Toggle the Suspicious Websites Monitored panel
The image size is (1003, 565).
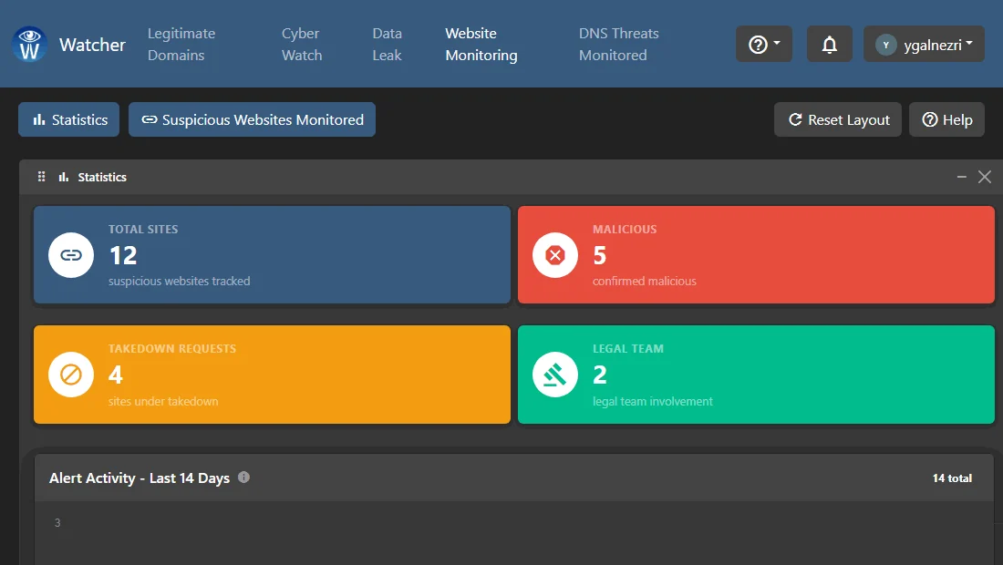[x=252, y=119]
